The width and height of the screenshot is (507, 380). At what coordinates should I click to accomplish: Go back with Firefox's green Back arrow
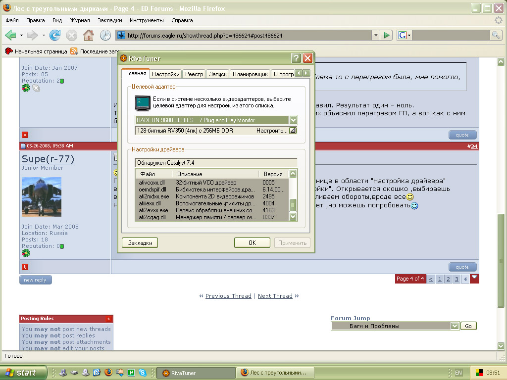click(x=10, y=35)
